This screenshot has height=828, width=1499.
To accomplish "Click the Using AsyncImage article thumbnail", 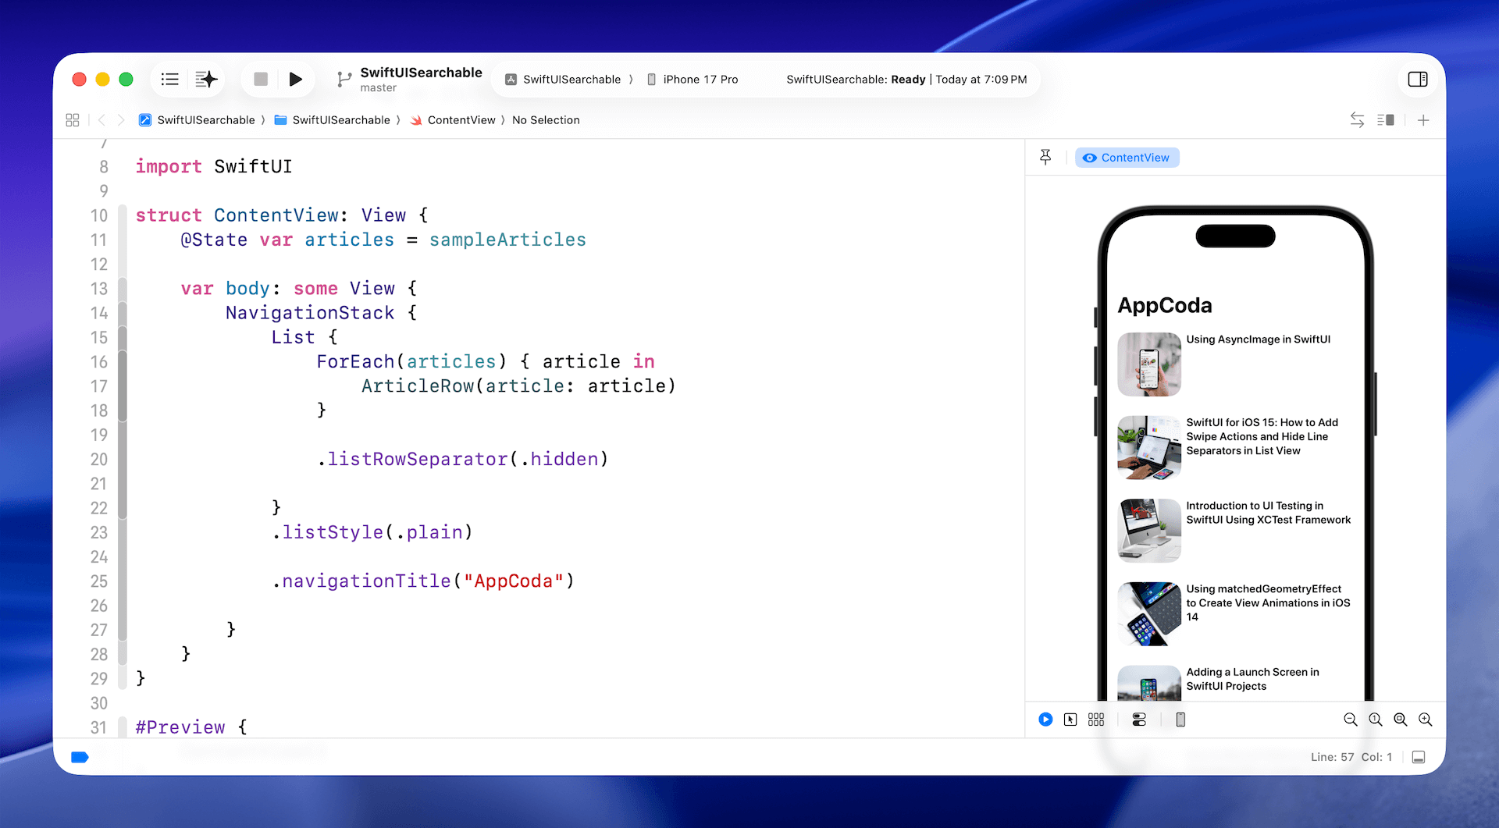I will (1148, 364).
